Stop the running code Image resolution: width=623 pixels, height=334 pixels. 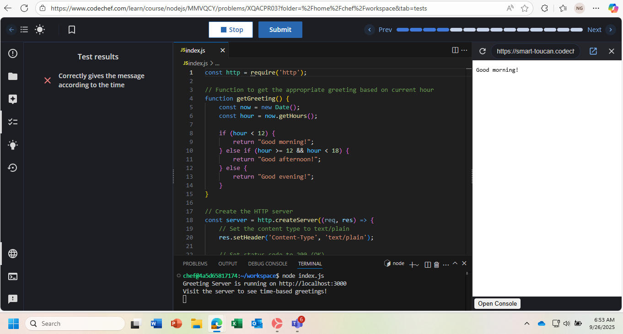tap(231, 30)
